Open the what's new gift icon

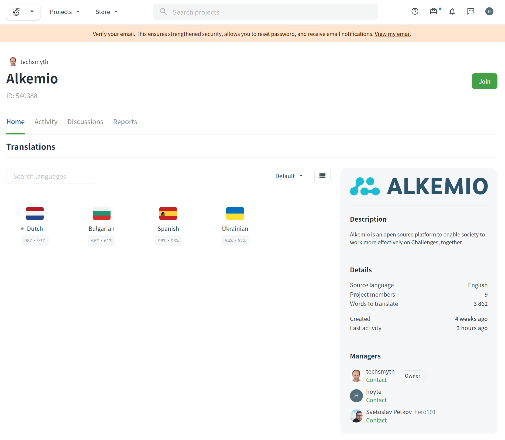tap(434, 11)
